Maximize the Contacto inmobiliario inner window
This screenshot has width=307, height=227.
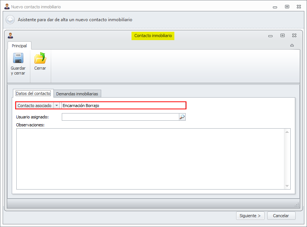coord(282,36)
